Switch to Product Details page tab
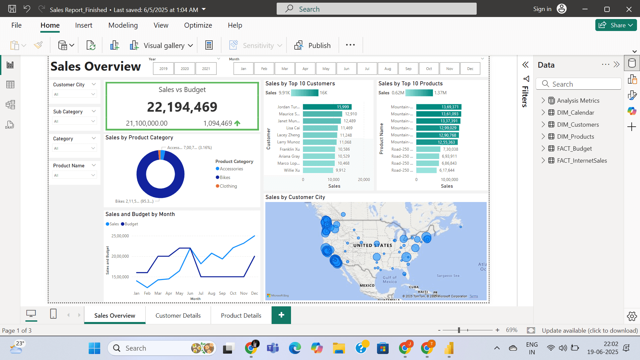This screenshot has width=640, height=360. click(x=241, y=315)
